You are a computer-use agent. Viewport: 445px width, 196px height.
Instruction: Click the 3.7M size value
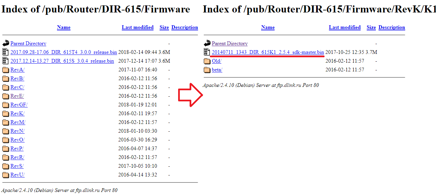click(x=371, y=52)
